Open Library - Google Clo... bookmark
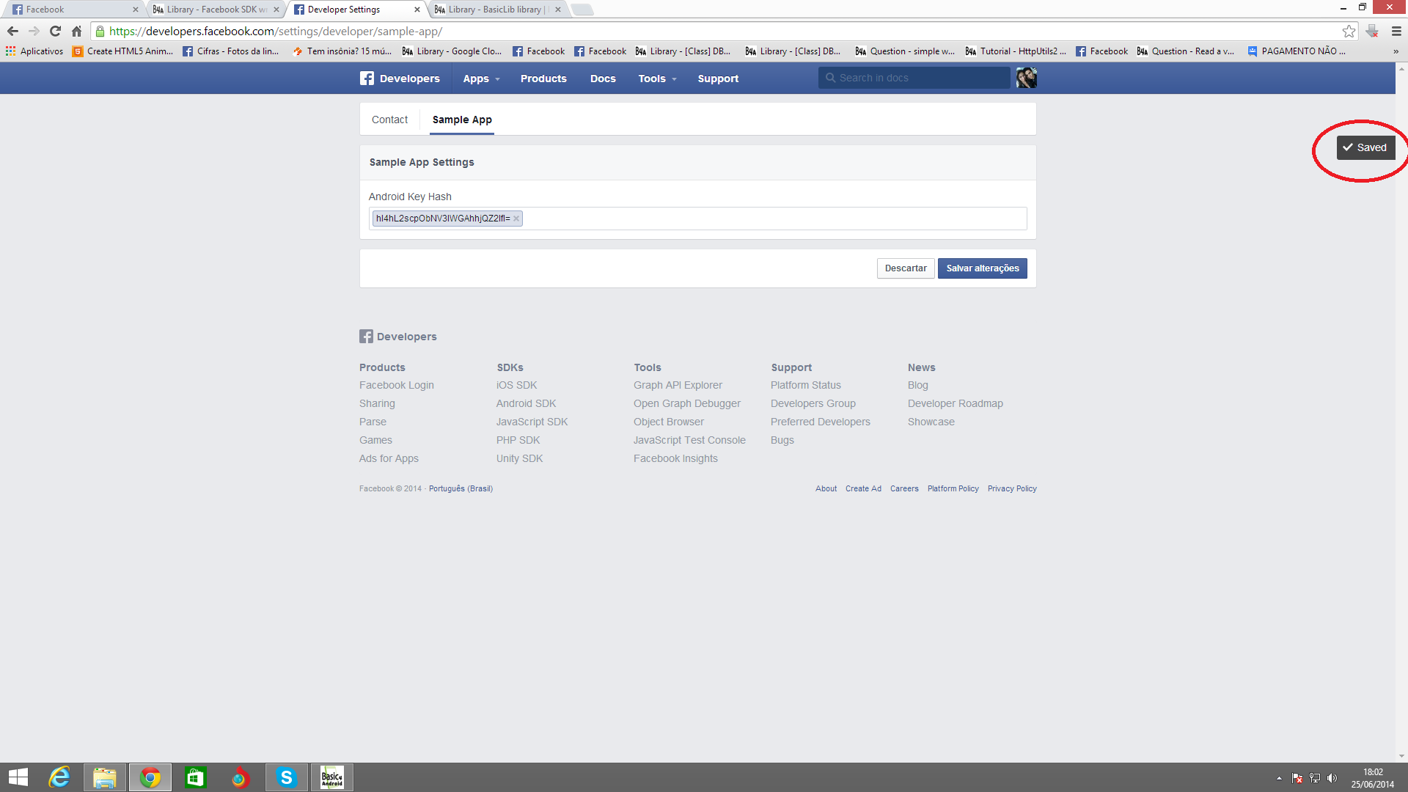Viewport: 1408px width, 792px height. coord(452,51)
